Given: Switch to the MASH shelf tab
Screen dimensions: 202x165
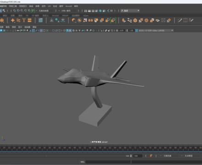Looking at the screenshot, I should (x=65, y=16).
